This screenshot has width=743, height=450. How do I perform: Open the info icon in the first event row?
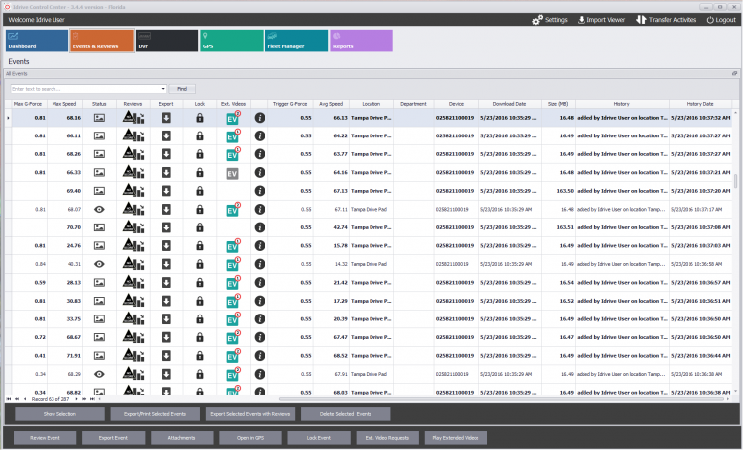260,117
